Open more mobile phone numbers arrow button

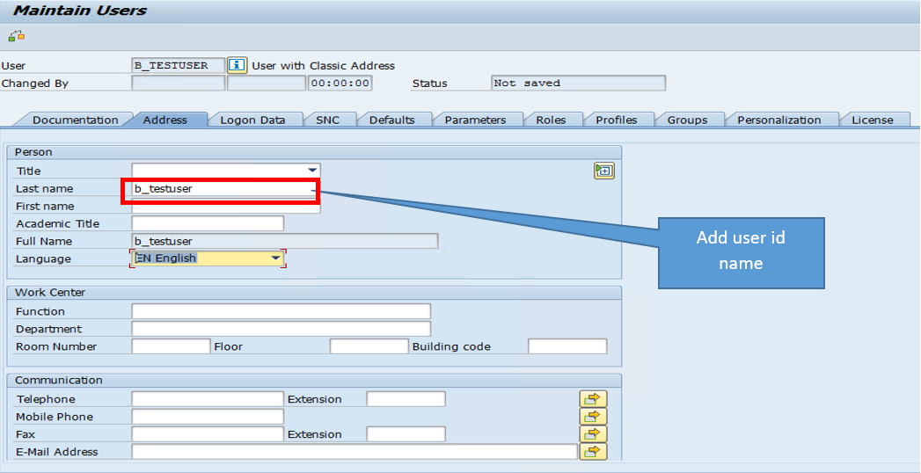pyautogui.click(x=593, y=417)
